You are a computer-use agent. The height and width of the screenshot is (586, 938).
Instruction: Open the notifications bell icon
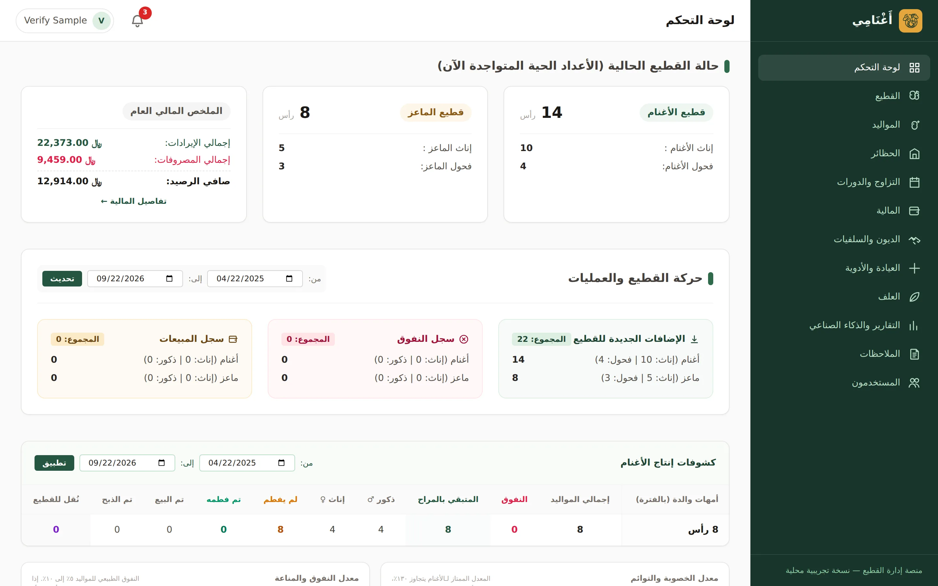pyautogui.click(x=137, y=21)
